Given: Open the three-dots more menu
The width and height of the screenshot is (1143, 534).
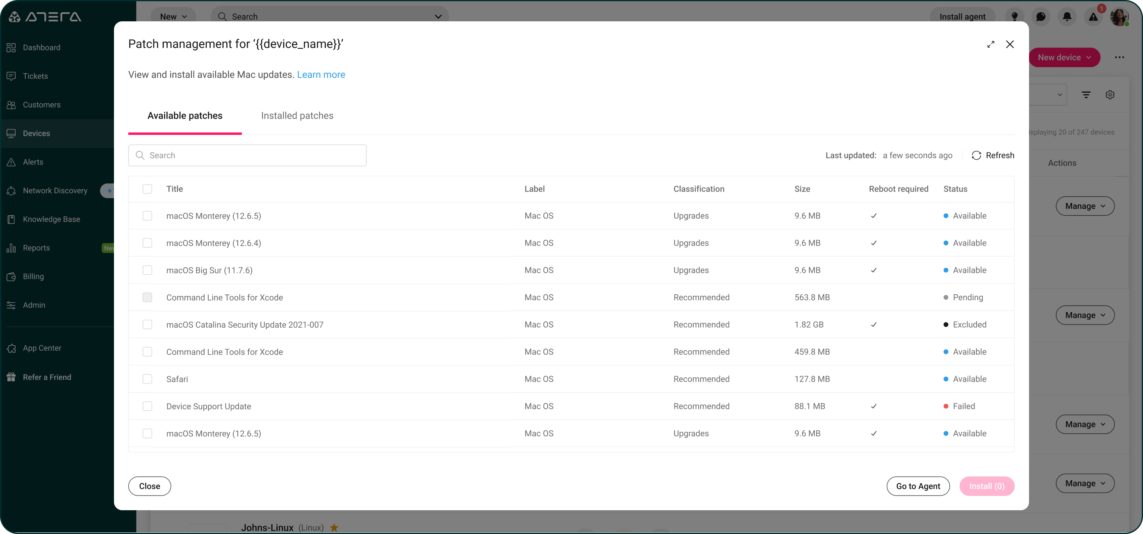Looking at the screenshot, I should pyautogui.click(x=1120, y=57).
